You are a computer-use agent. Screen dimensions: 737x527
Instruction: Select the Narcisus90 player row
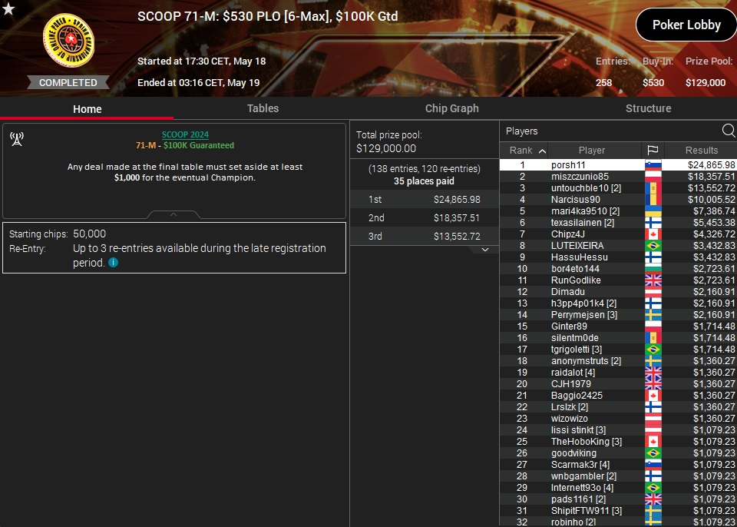pyautogui.click(x=576, y=200)
